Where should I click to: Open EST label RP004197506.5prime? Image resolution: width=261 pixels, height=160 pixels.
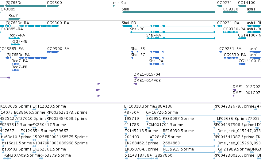tap(234, 125)
